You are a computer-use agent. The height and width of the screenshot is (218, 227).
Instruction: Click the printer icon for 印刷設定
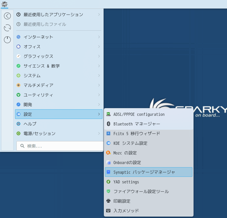(x=108, y=201)
